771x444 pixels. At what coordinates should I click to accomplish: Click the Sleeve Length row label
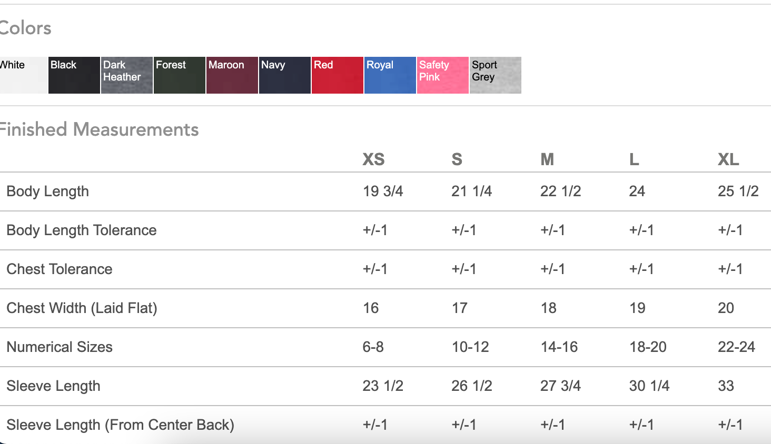click(x=53, y=386)
